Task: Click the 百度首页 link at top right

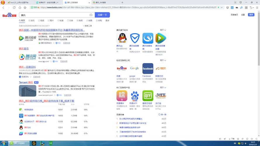Action: click(234, 15)
